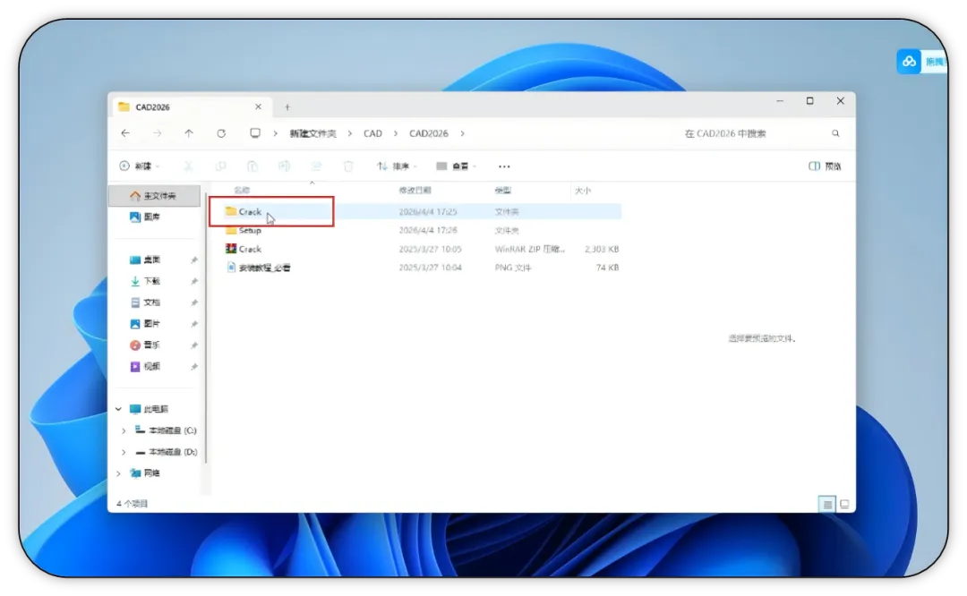Open Home in the sidebar
Screen dimensions: 967x596
coord(154,196)
